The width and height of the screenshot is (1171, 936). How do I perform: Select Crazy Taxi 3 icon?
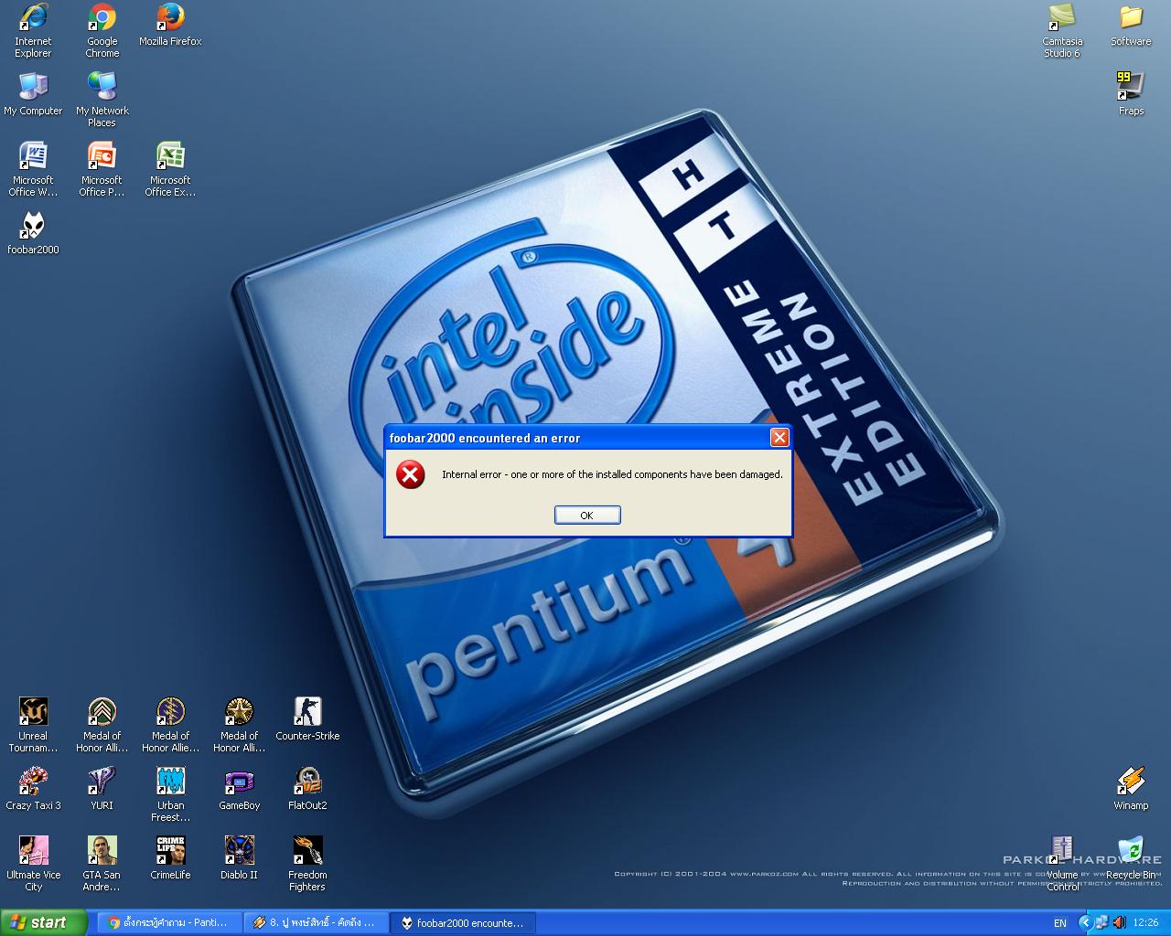click(x=33, y=789)
